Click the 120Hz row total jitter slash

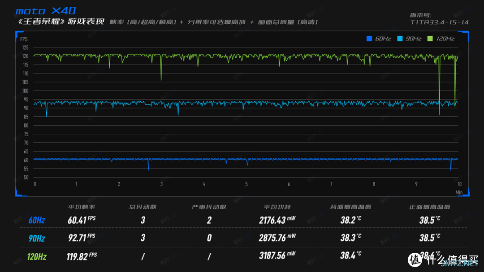coord(143,257)
